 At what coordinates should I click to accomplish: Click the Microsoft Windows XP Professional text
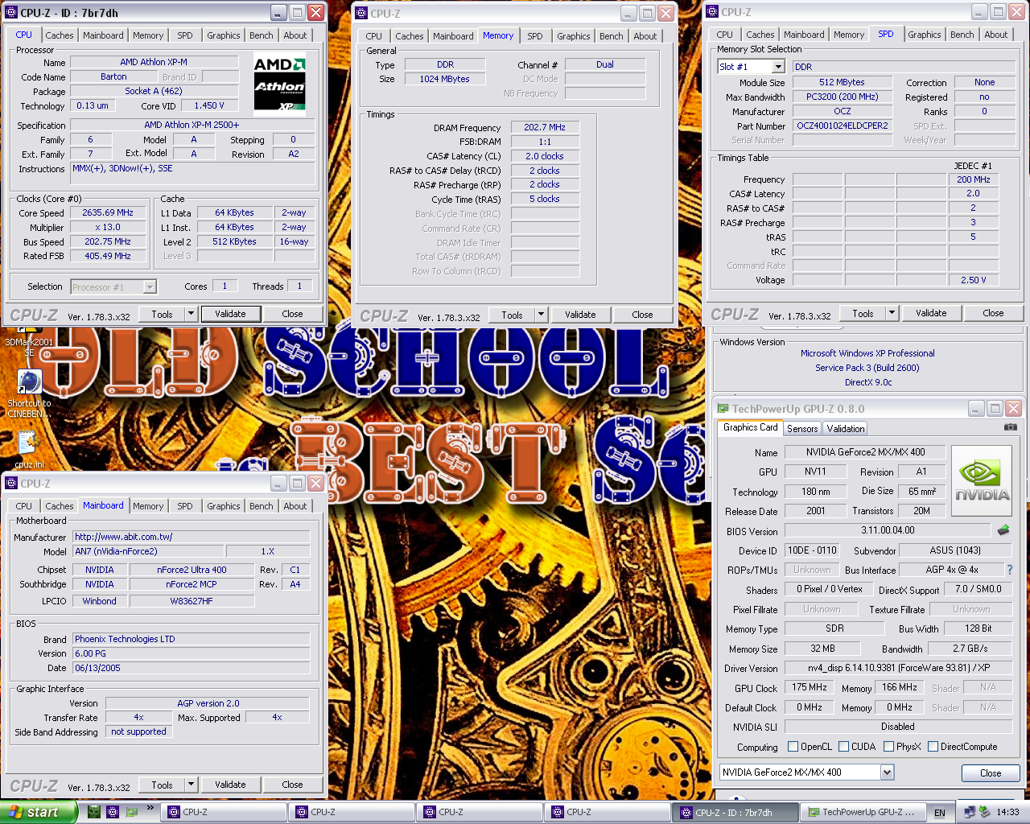click(x=867, y=353)
